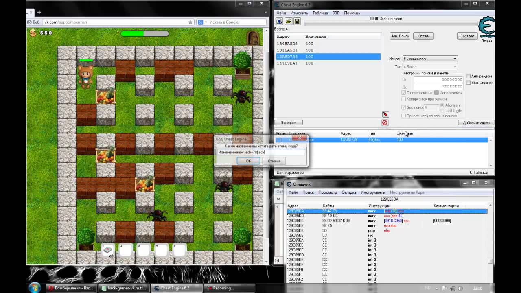This screenshot has width=521, height=293.
Task: Click the Отсев button
Action: click(x=423, y=36)
